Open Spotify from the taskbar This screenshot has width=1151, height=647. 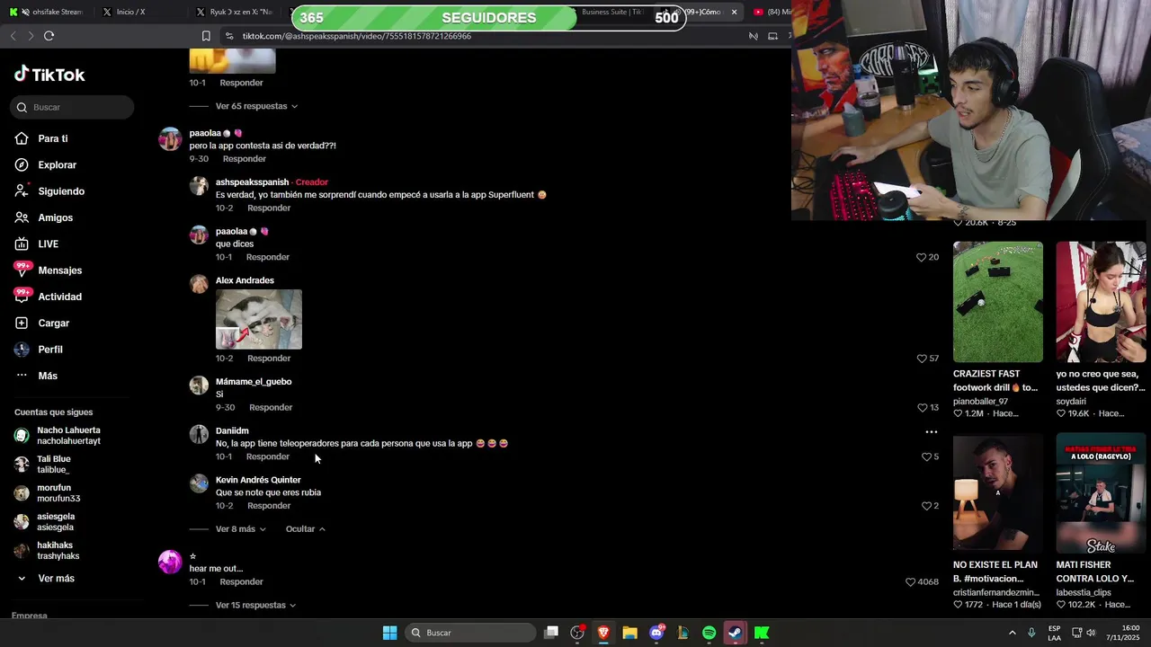709,633
